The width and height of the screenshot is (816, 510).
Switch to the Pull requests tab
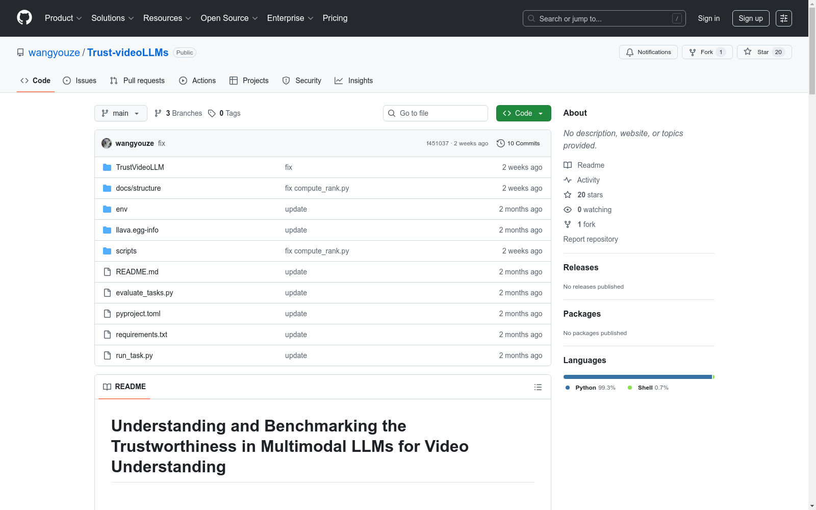tap(137, 81)
